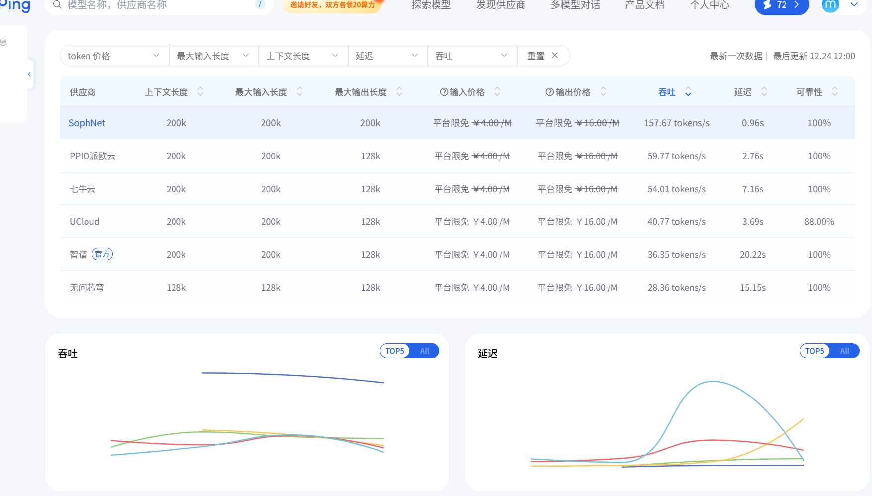Click the light blue peak in 延迟 chart
This screenshot has height=496, width=872.
point(713,382)
